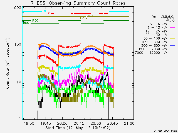The image size is (178, 133).
Task: Click the 20:15 time axis tick label
Action: 79,123
